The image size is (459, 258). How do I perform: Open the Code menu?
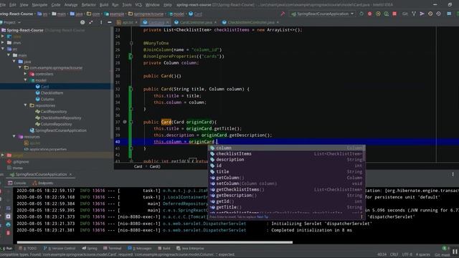(x=56, y=5)
